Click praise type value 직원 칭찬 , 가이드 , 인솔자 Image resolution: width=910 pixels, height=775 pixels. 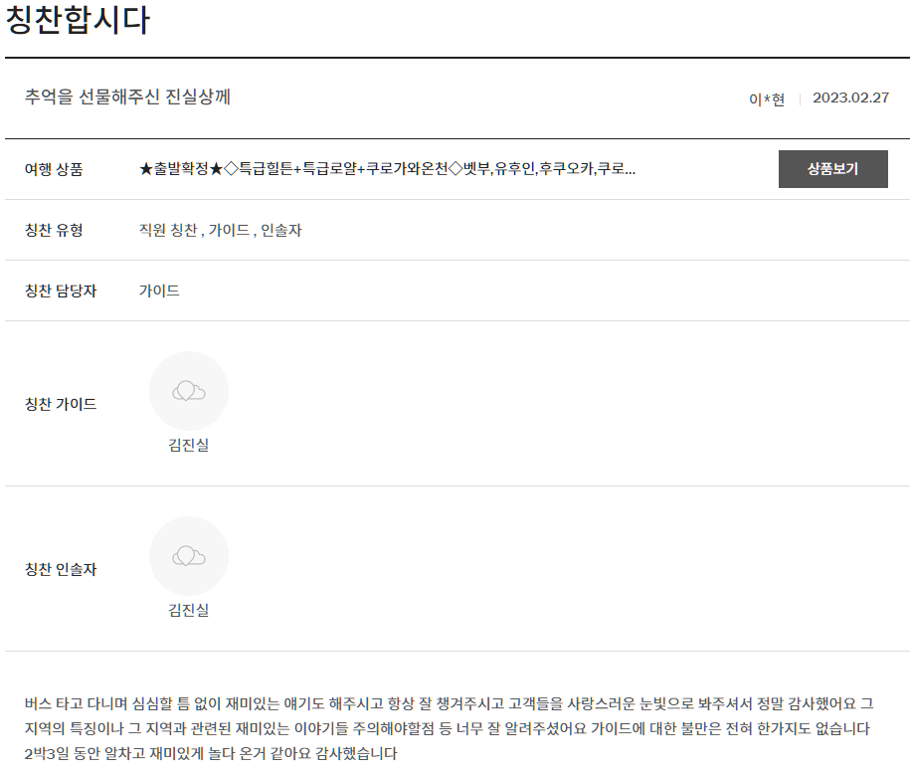click(221, 231)
